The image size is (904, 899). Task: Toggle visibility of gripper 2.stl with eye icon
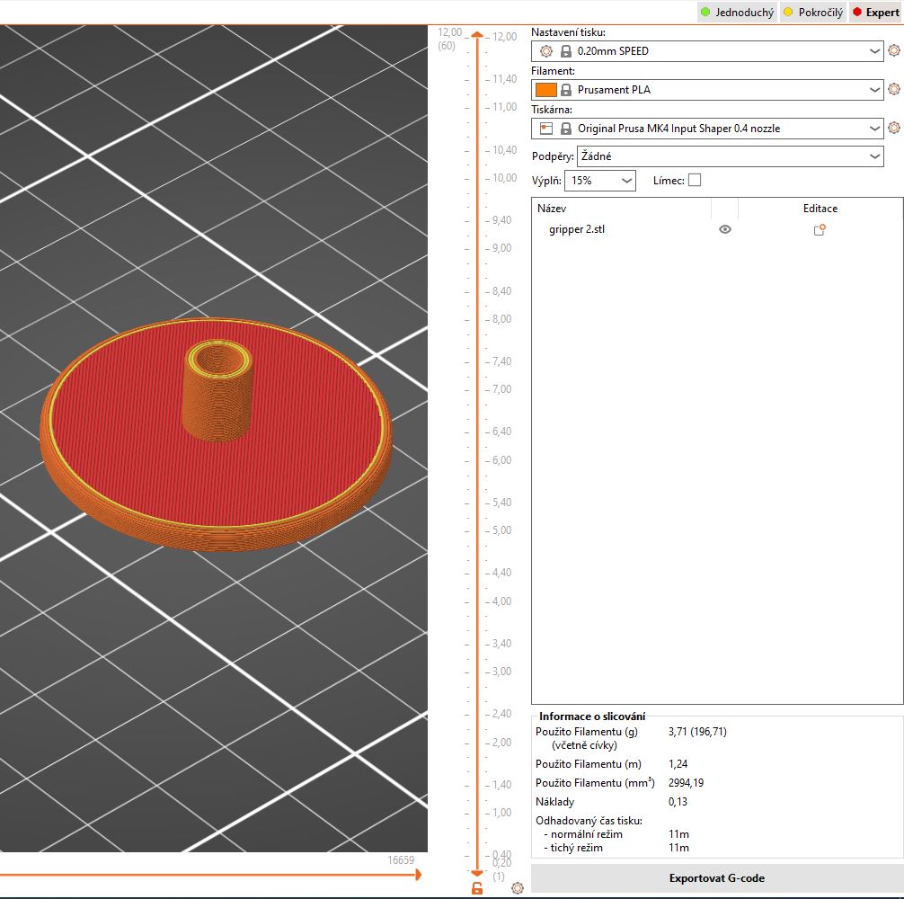(x=726, y=229)
